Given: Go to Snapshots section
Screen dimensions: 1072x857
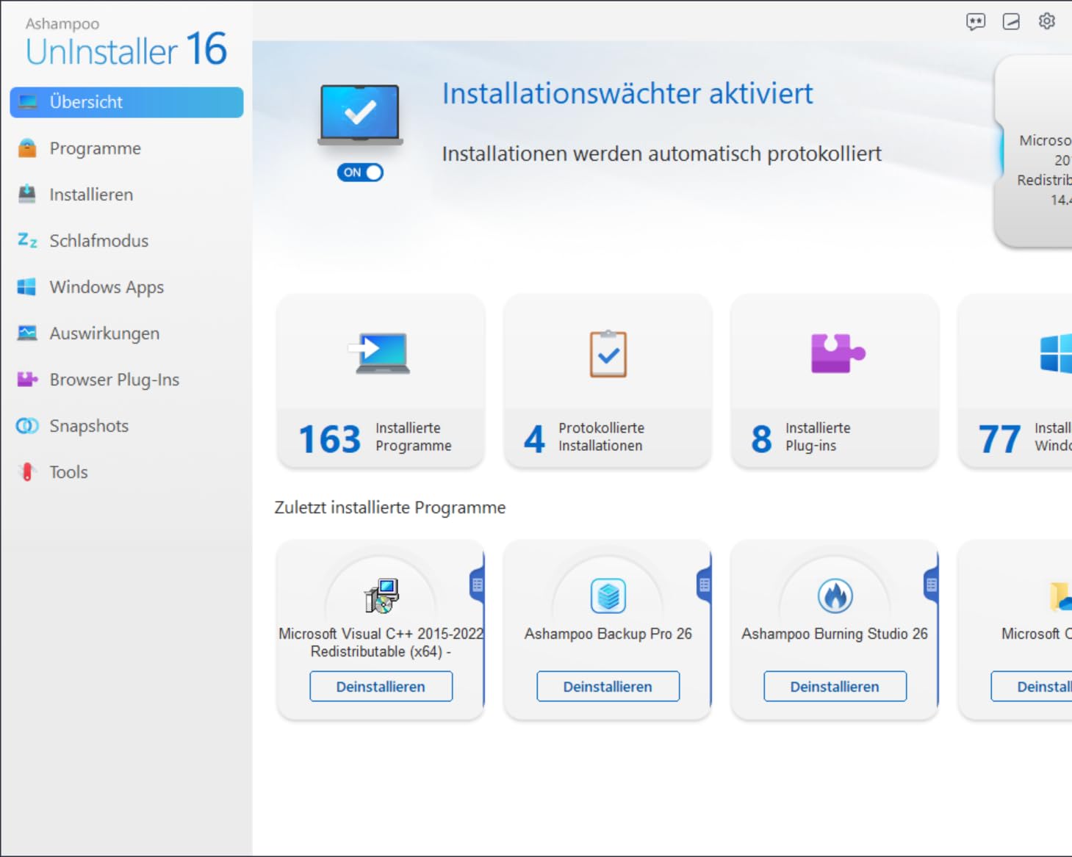Looking at the screenshot, I should (x=126, y=426).
